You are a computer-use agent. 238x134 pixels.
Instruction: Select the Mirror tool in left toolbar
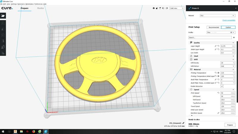pos(3,41)
